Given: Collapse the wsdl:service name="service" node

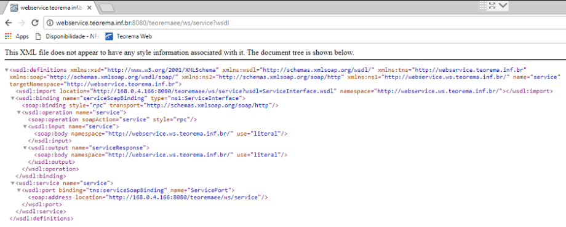Looking at the screenshot, I should click(x=13, y=183).
